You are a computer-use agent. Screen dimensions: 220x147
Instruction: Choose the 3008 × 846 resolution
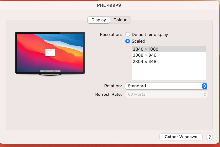[x=169, y=55]
